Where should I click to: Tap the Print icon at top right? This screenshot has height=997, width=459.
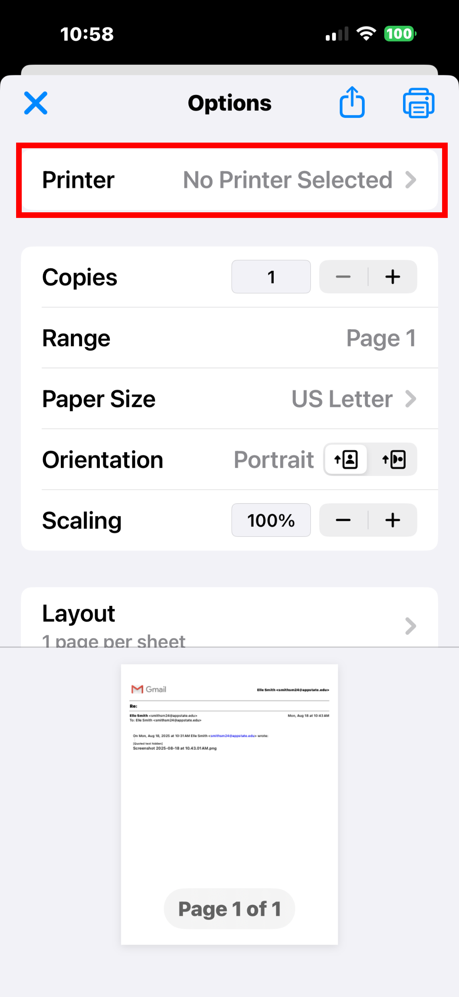[418, 103]
